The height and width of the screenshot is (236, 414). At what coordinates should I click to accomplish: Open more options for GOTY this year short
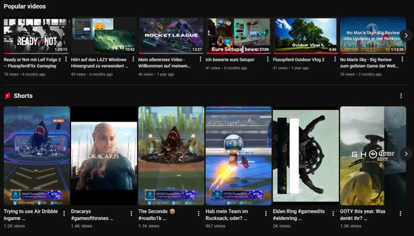click(x=401, y=213)
